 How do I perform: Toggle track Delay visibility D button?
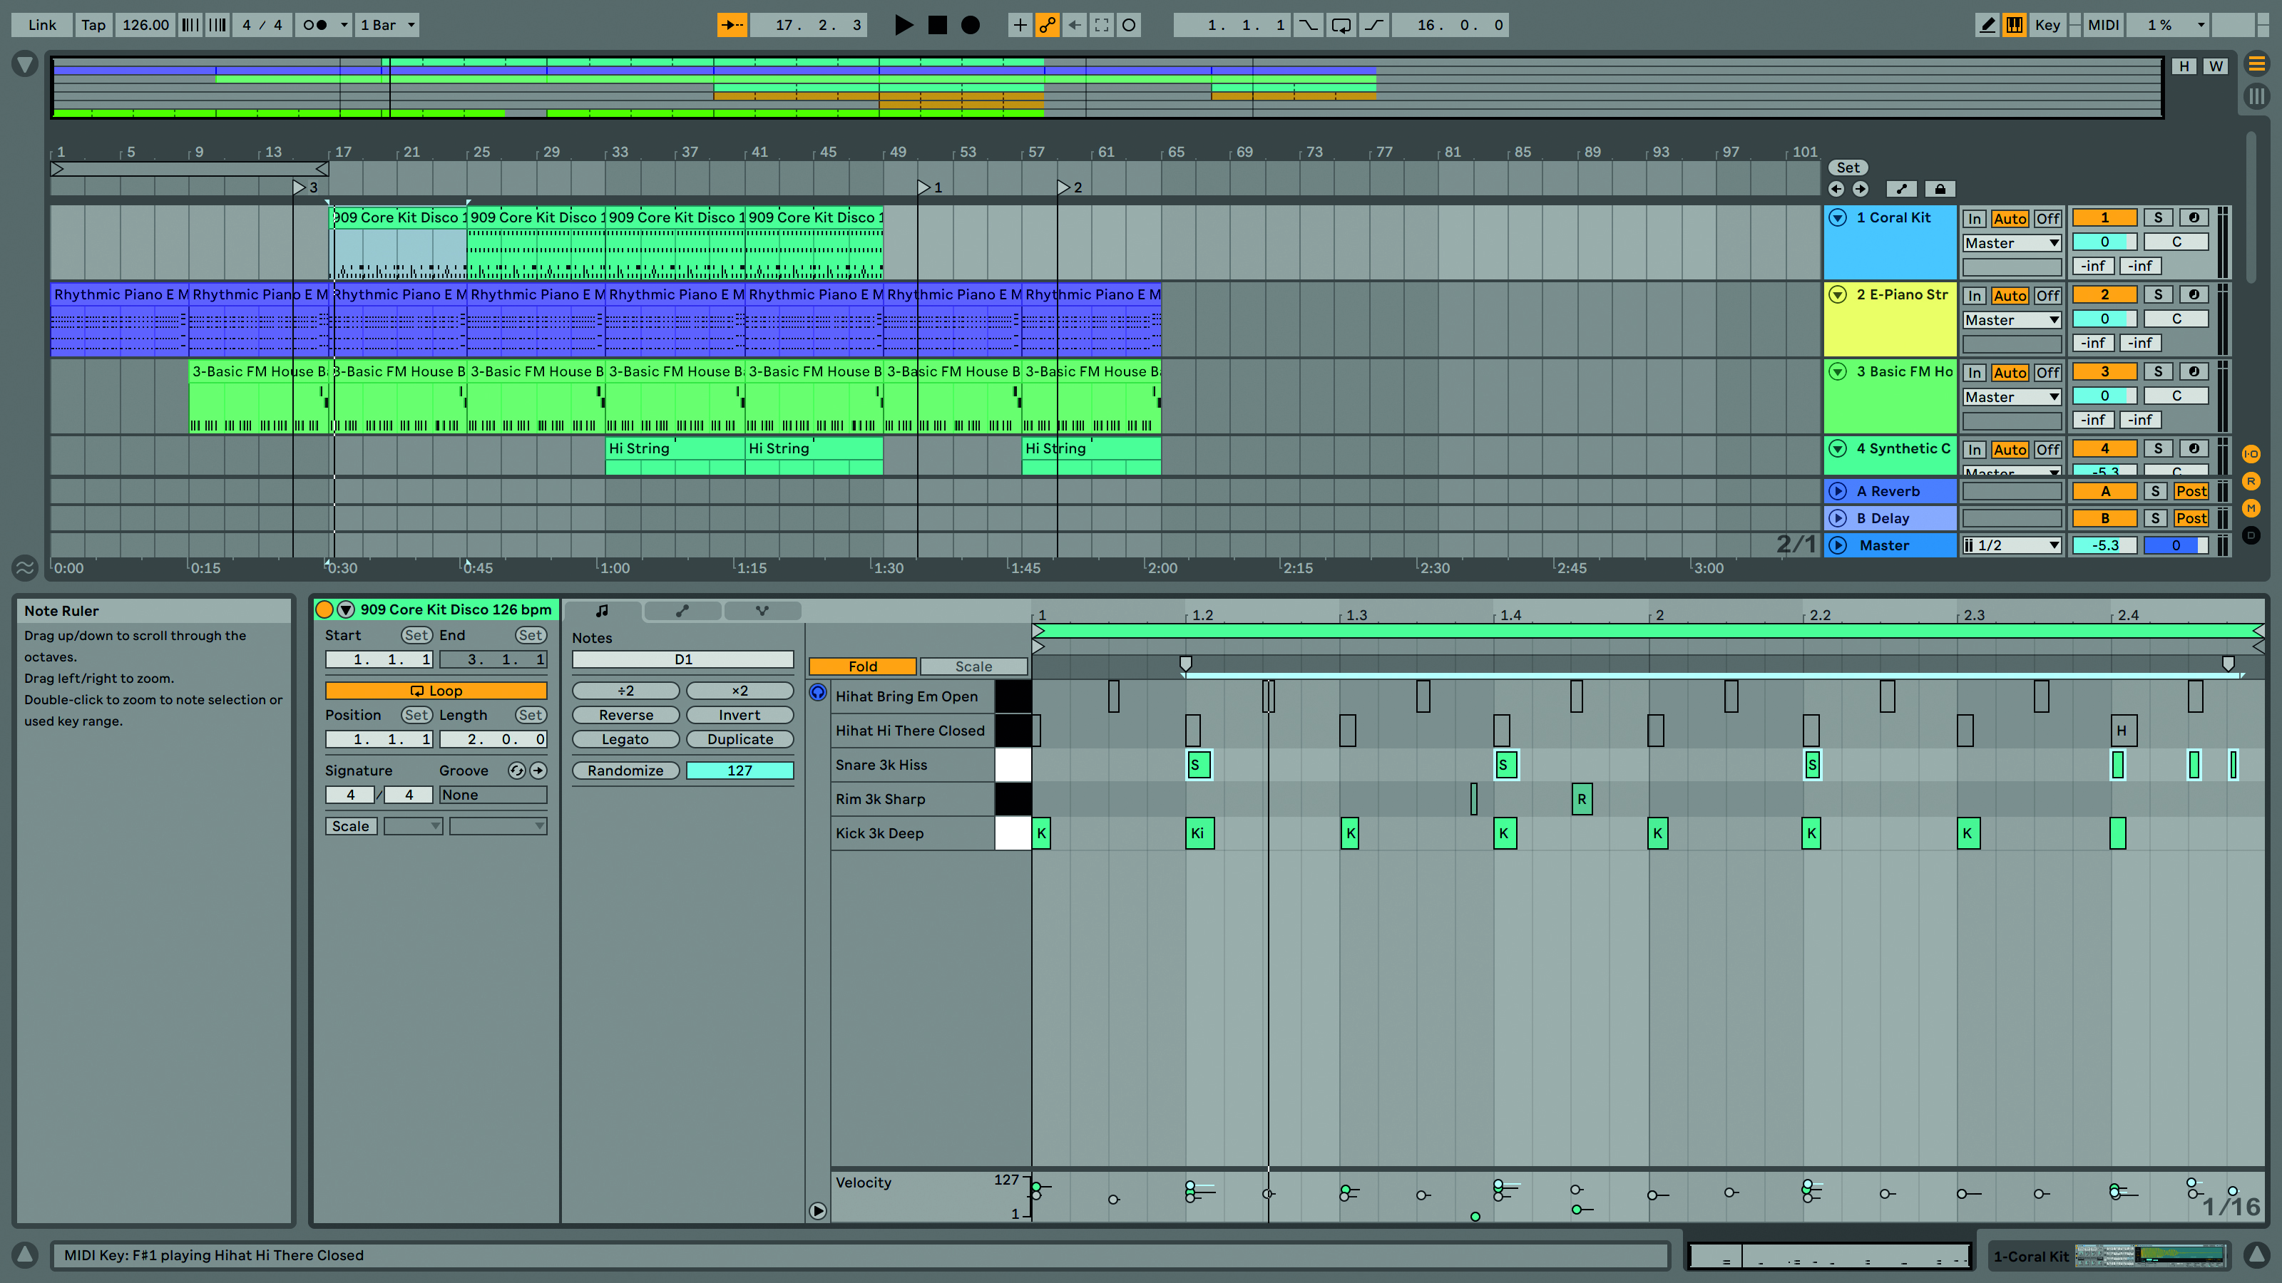2251,535
